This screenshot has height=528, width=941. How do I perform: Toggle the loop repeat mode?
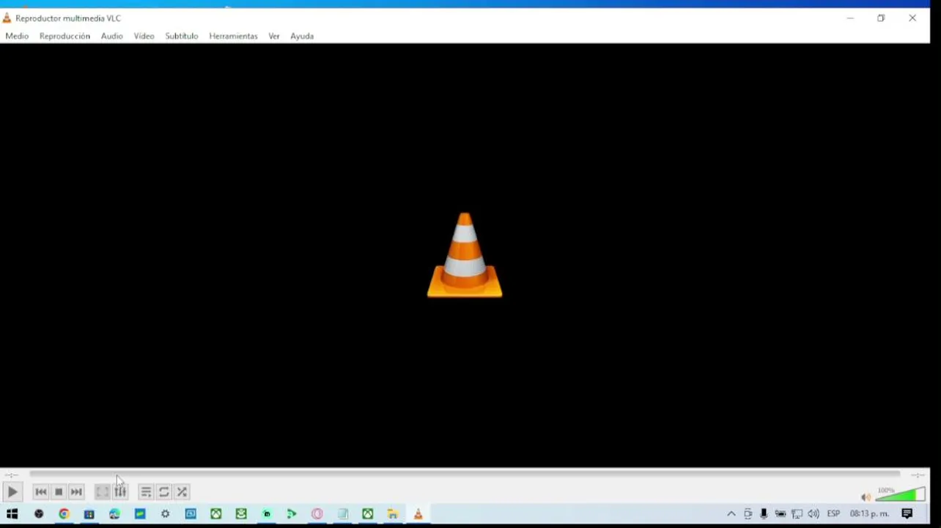(x=164, y=492)
